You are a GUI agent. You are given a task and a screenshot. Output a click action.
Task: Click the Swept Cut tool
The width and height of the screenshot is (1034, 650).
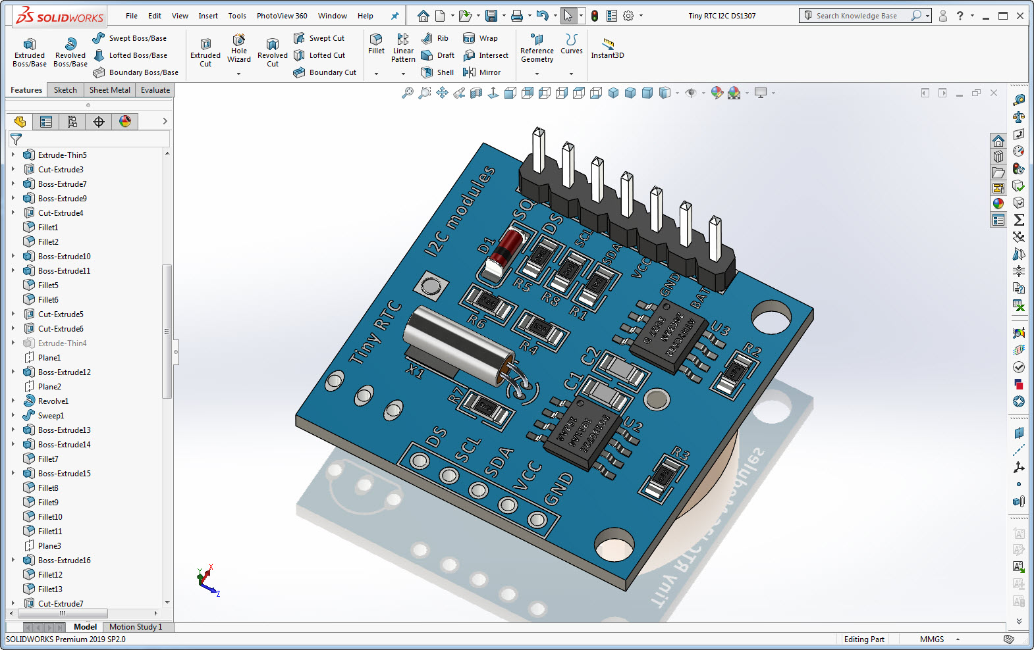(319, 38)
